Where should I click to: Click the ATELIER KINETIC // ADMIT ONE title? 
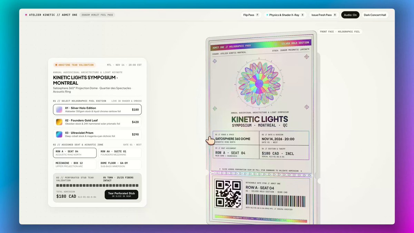click(x=53, y=15)
